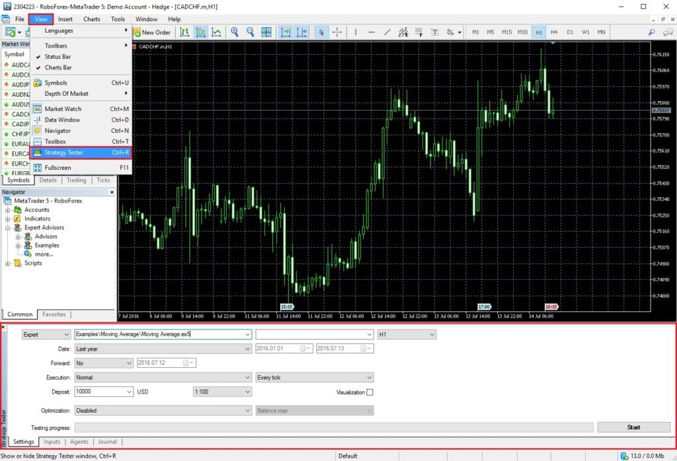Image resolution: width=677 pixels, height=461 pixels.
Task: Open the search magnifier in toolbar
Action: (651, 32)
